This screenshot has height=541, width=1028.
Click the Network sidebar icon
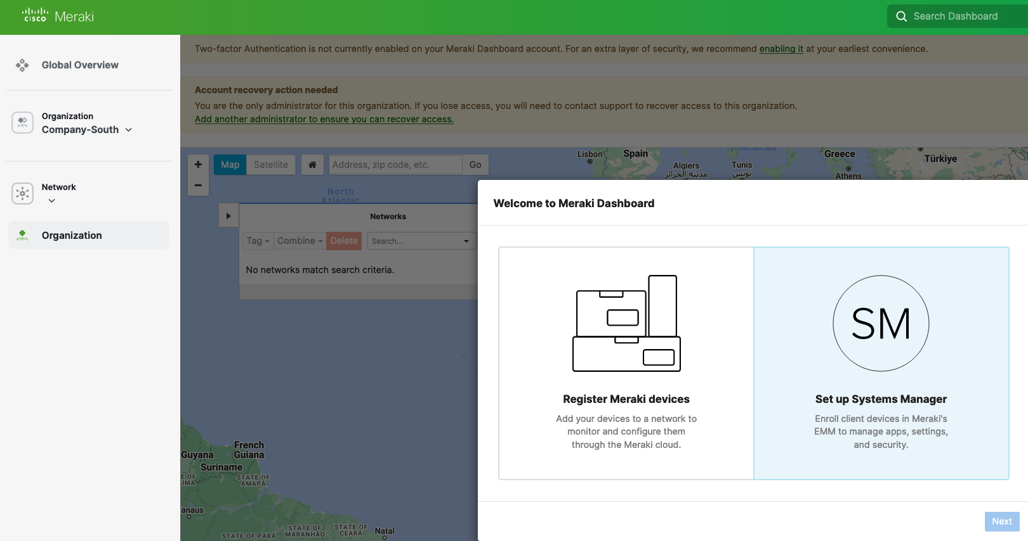[22, 193]
